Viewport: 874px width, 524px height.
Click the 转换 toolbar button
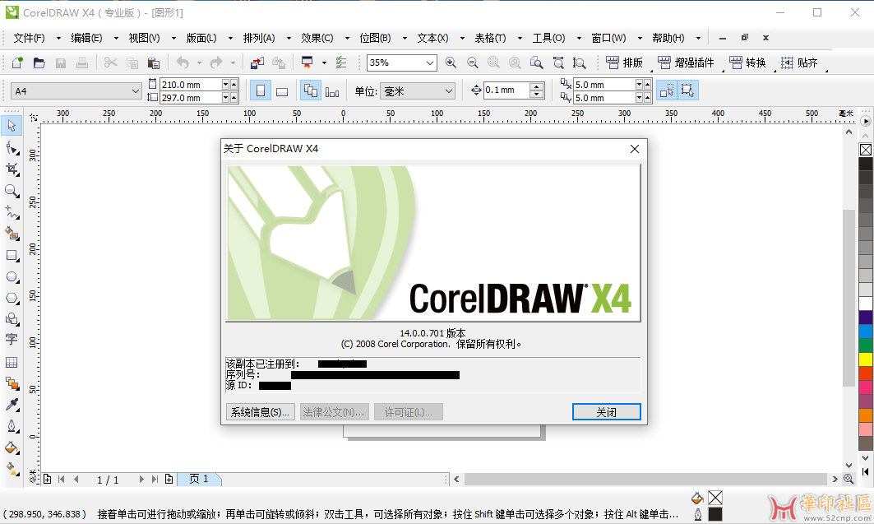[x=748, y=63]
